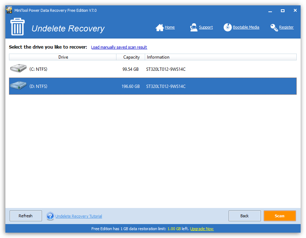
Task: Open the Undelete Recovery Tutorial link
Action: tap(78, 216)
